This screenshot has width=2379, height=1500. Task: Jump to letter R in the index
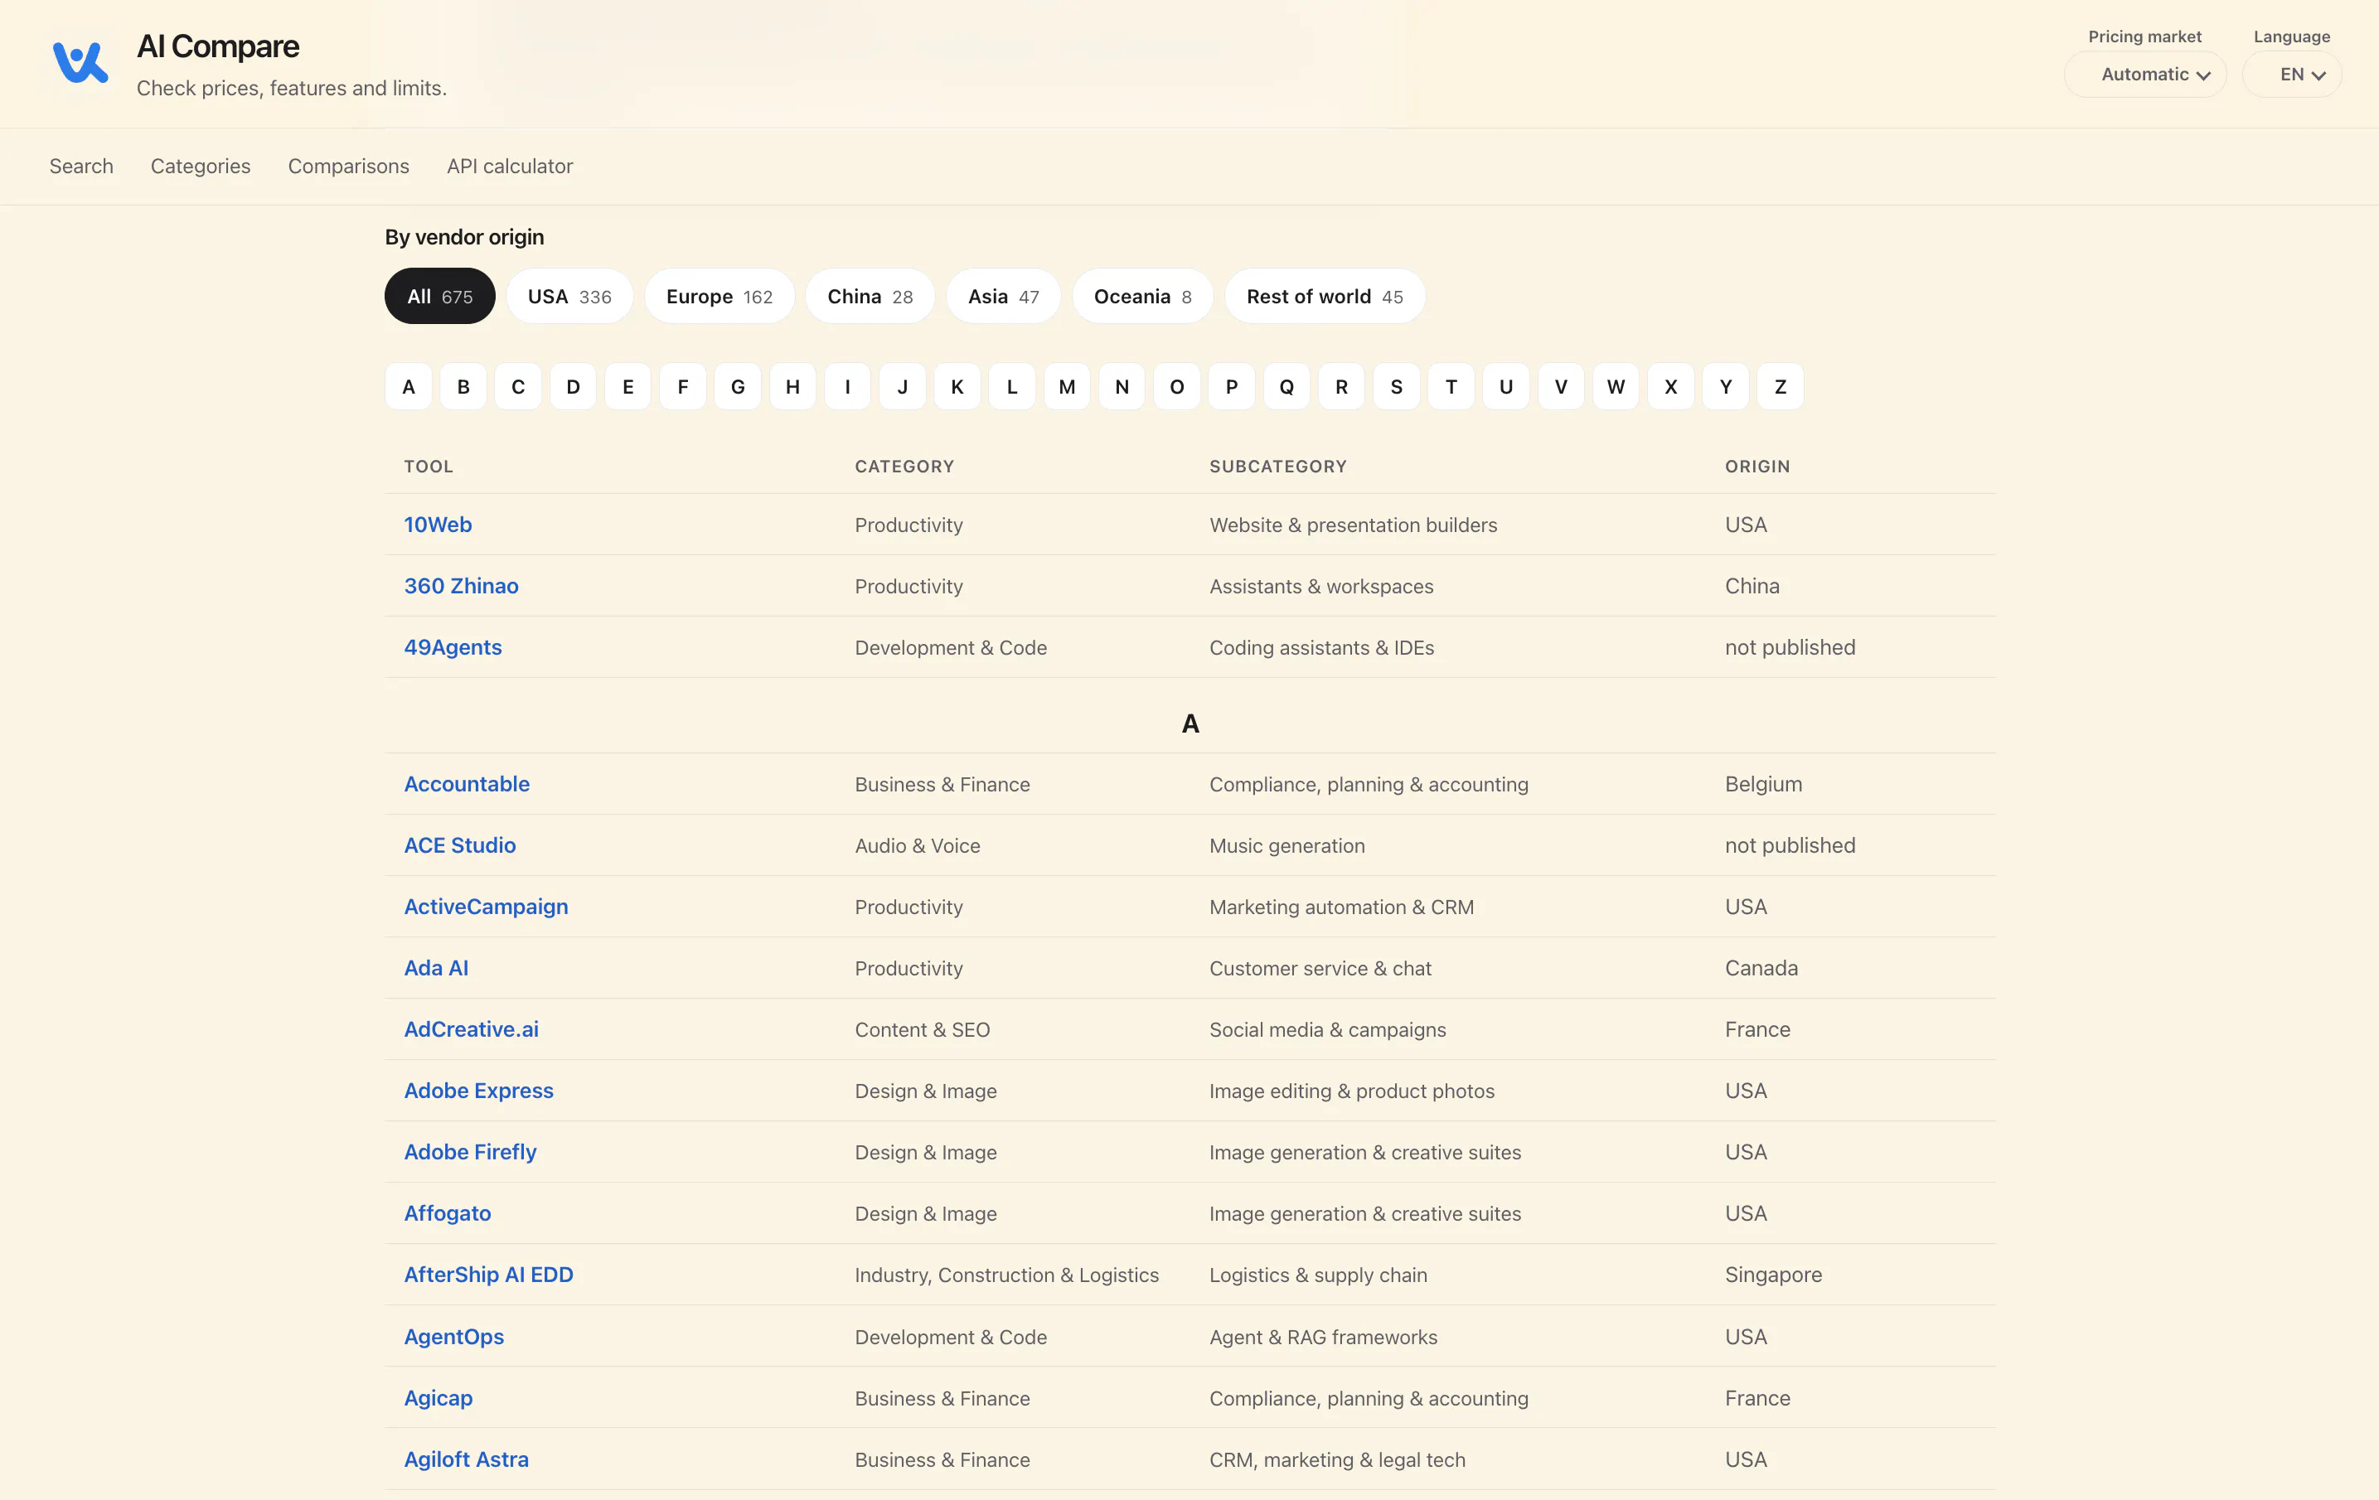tap(1342, 386)
